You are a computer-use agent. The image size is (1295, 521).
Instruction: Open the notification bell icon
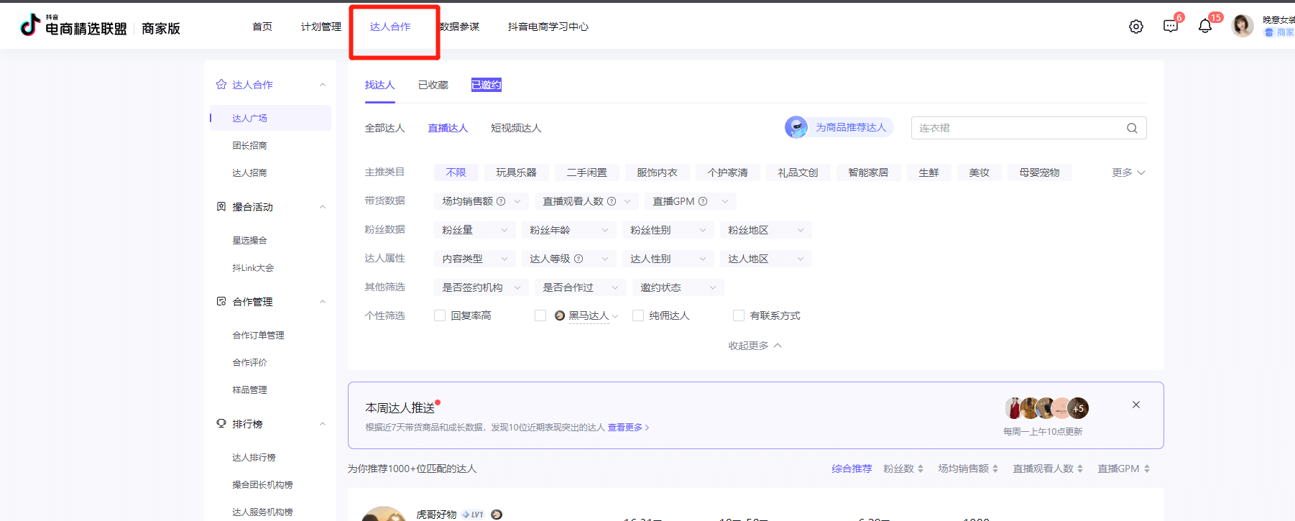click(x=1205, y=27)
